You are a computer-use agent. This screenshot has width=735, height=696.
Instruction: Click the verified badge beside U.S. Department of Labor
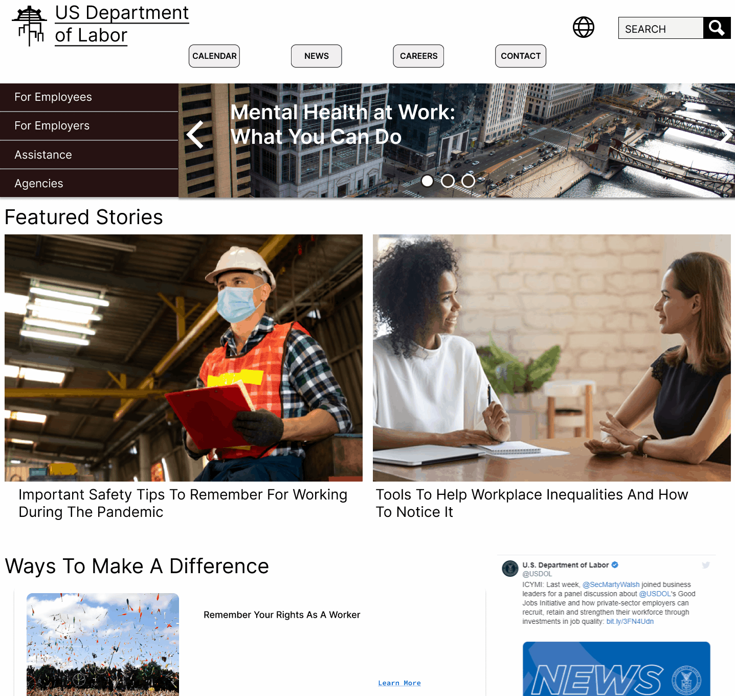tap(615, 565)
